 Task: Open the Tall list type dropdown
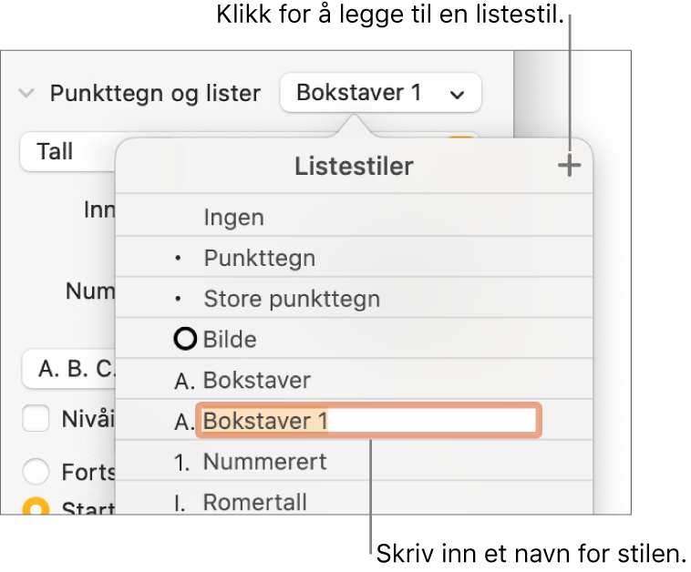(x=68, y=151)
